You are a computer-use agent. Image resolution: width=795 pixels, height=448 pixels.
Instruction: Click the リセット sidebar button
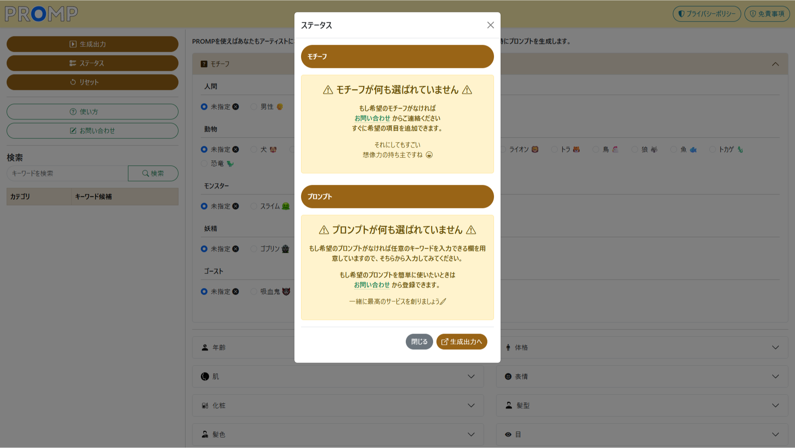tap(92, 82)
